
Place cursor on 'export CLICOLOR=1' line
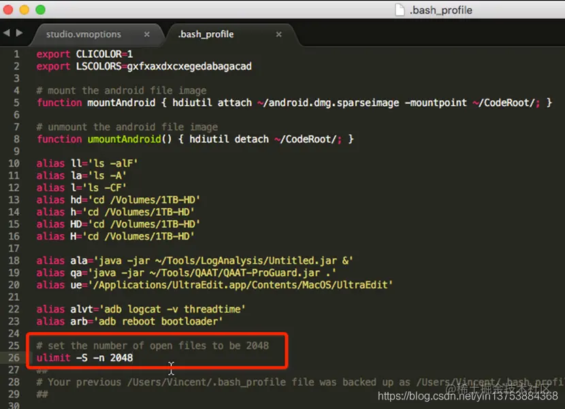click(84, 54)
